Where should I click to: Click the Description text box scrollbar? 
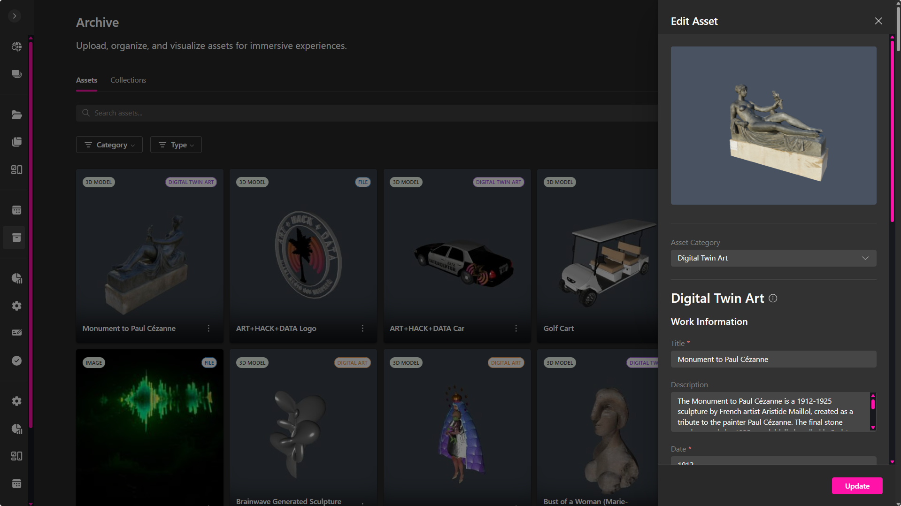[873, 411]
